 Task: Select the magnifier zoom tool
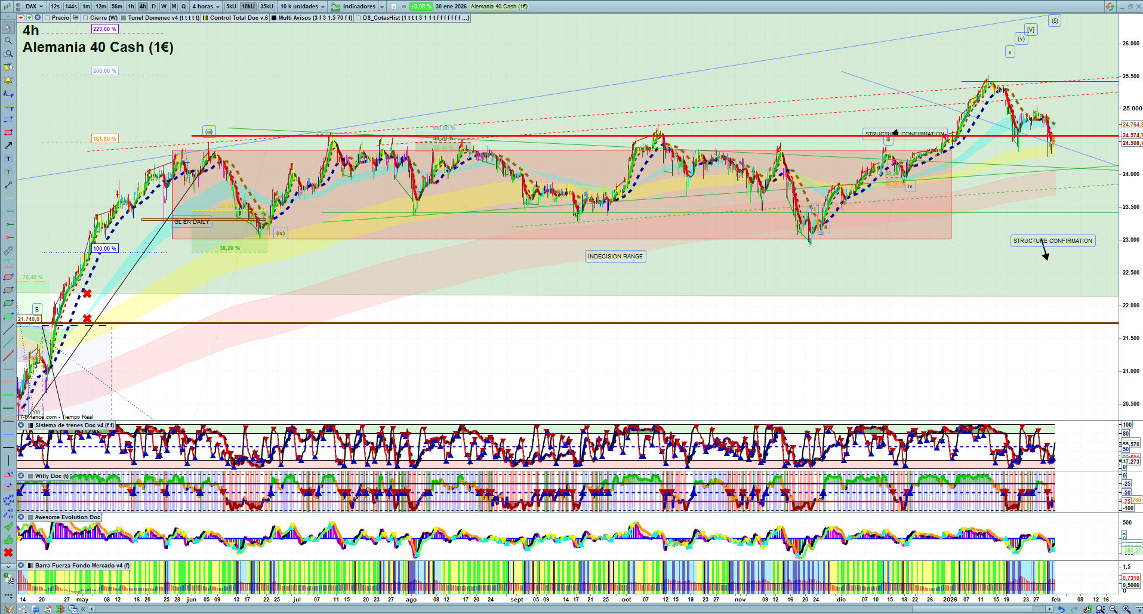pos(8,41)
